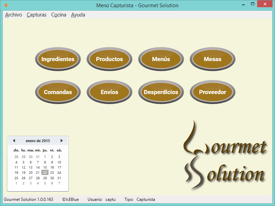This screenshot has height=206, width=275.
Task: Pick January 15 on the calendar
Action: 45,168
